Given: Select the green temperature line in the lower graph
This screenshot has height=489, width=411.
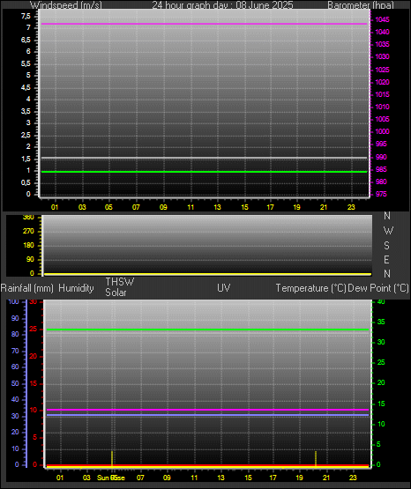Looking at the screenshot, I should pyautogui.click(x=207, y=330).
